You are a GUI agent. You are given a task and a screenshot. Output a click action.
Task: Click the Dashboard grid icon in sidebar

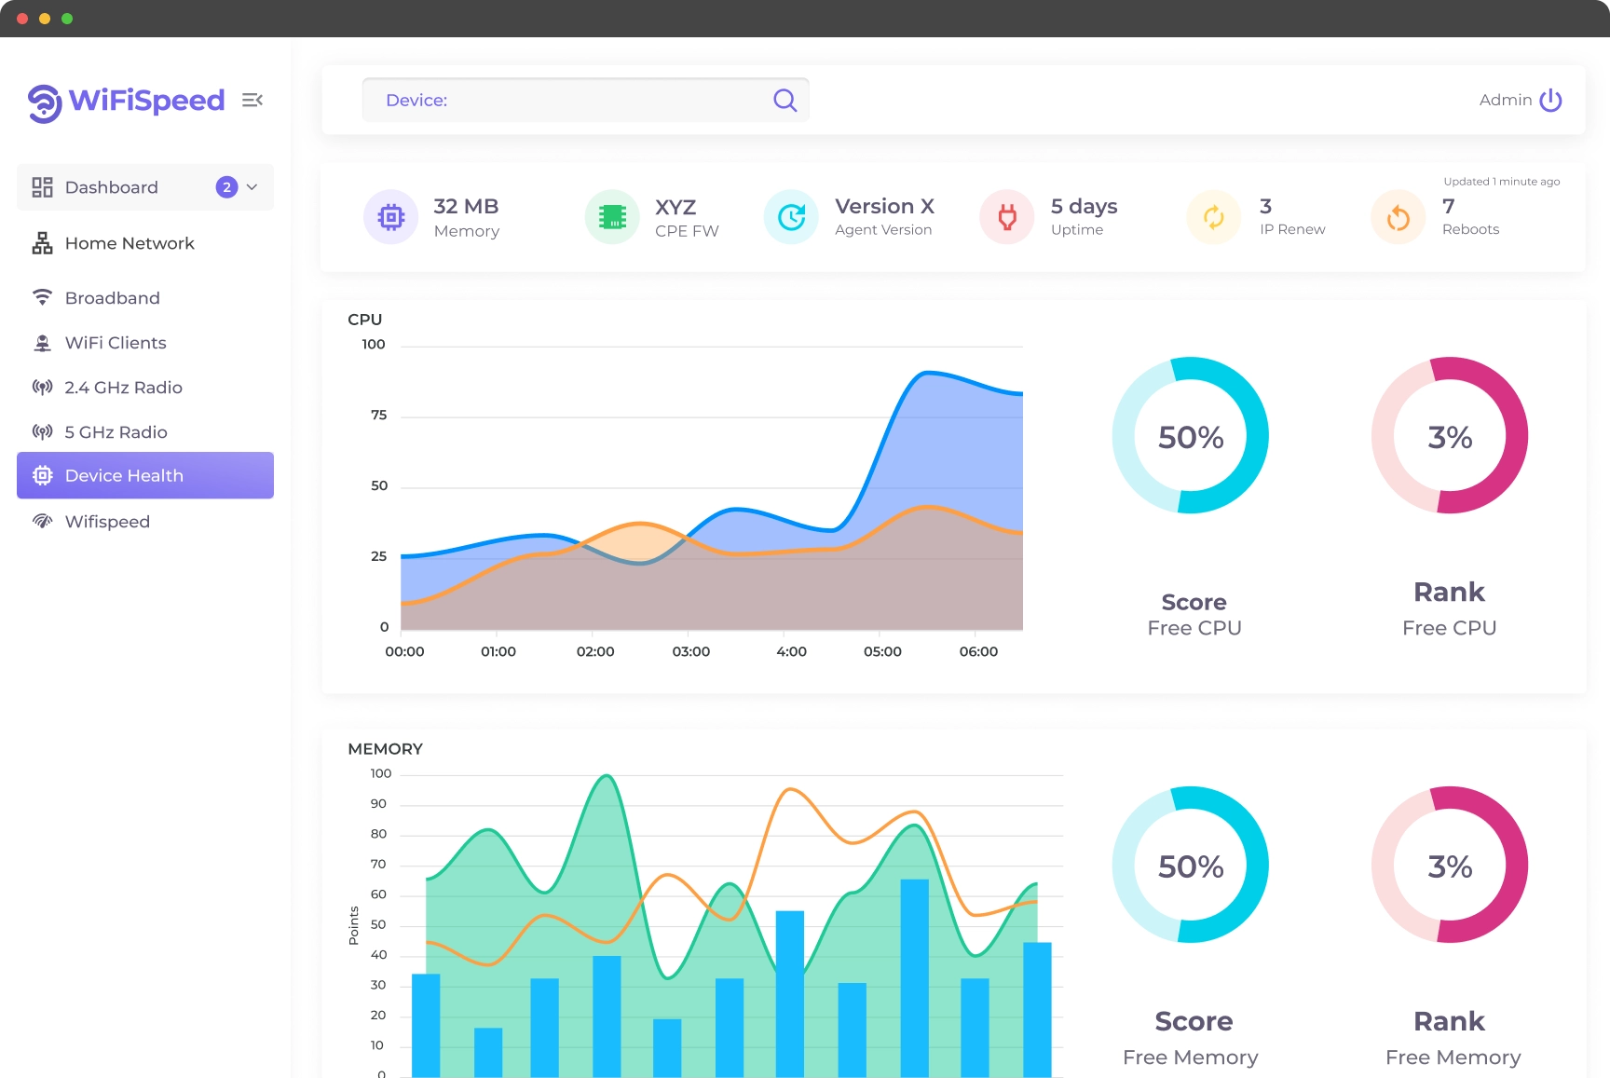point(43,187)
